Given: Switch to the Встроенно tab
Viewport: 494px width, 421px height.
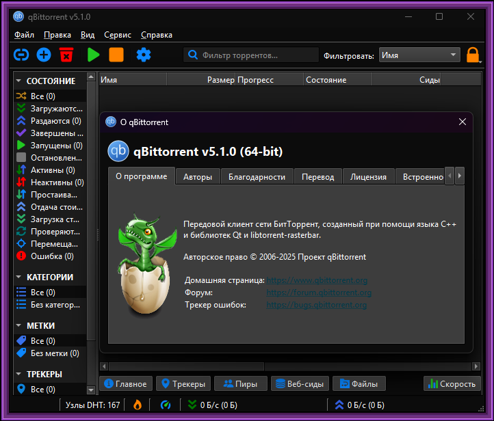Looking at the screenshot, I should point(420,177).
